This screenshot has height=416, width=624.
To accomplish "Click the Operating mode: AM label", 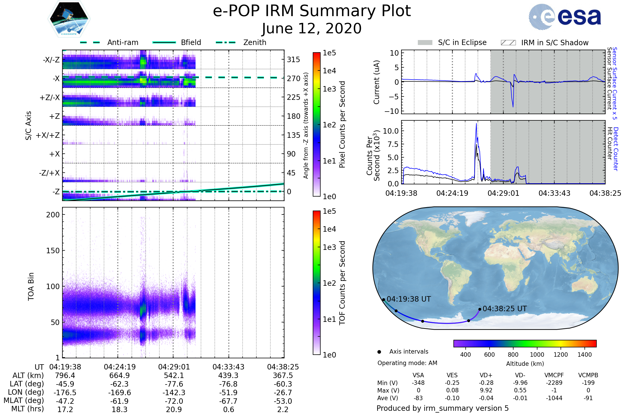I will tap(407, 363).
